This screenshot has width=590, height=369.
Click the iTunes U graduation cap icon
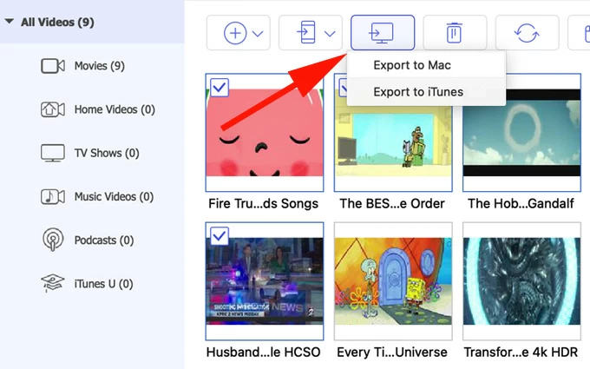pyautogui.click(x=53, y=283)
